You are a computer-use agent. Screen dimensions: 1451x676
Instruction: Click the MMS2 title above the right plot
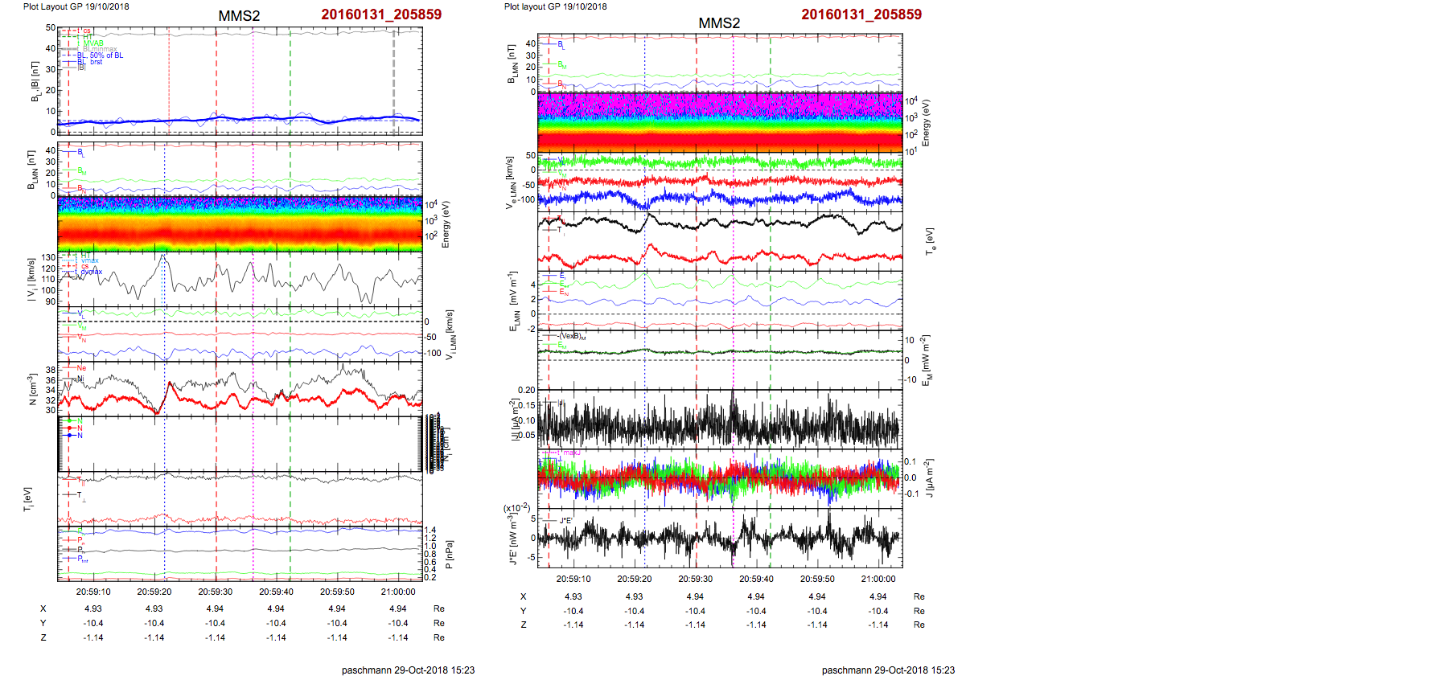click(x=718, y=23)
